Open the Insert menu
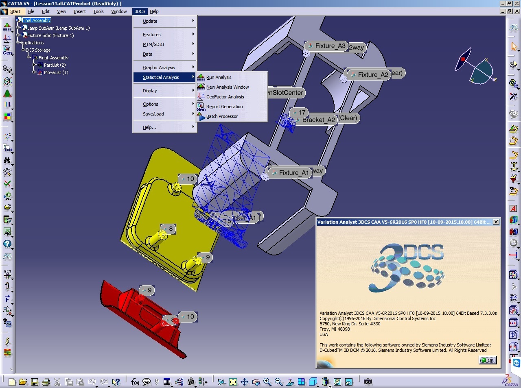The height and width of the screenshot is (388, 521). click(80, 11)
